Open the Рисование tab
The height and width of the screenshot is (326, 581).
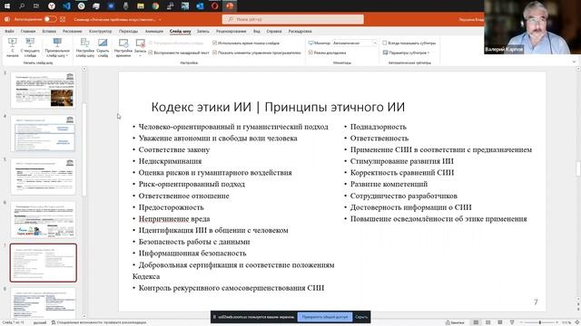tap(73, 32)
